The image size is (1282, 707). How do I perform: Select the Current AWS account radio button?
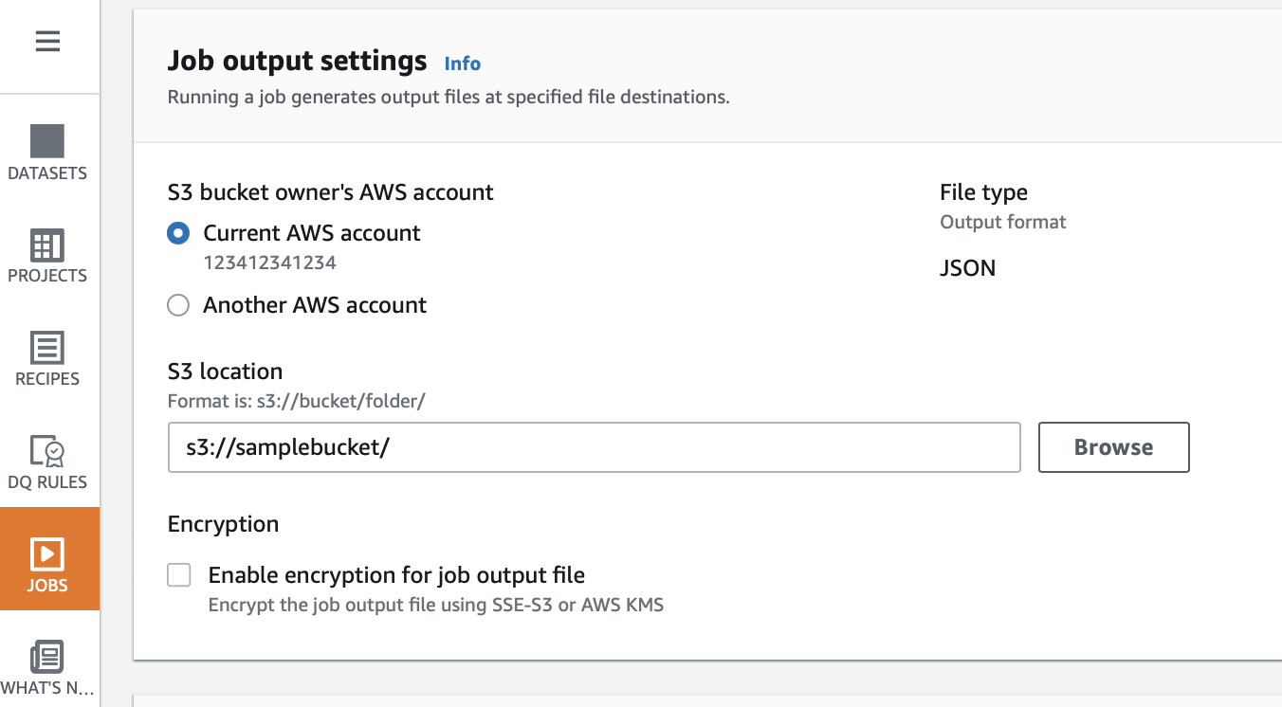(x=178, y=233)
